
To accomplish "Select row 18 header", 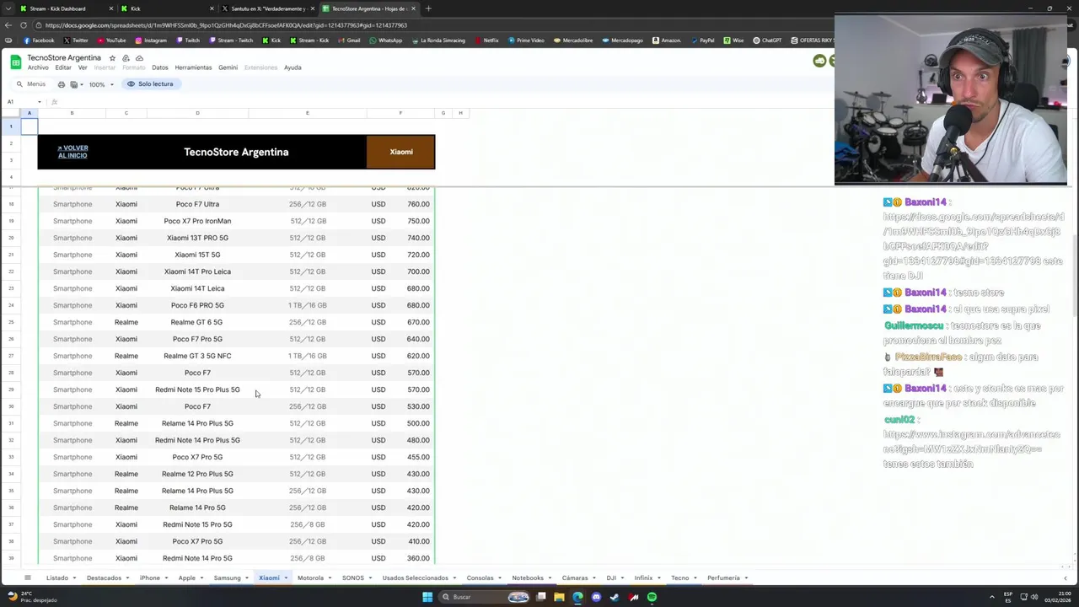I will (x=11, y=204).
